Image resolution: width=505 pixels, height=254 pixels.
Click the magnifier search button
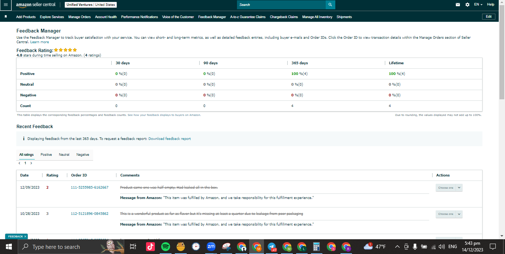coord(330,5)
